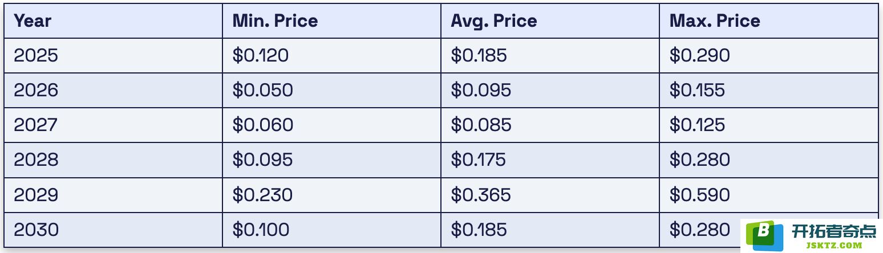
Task: Click the 2030 year cell
Action: pos(113,230)
